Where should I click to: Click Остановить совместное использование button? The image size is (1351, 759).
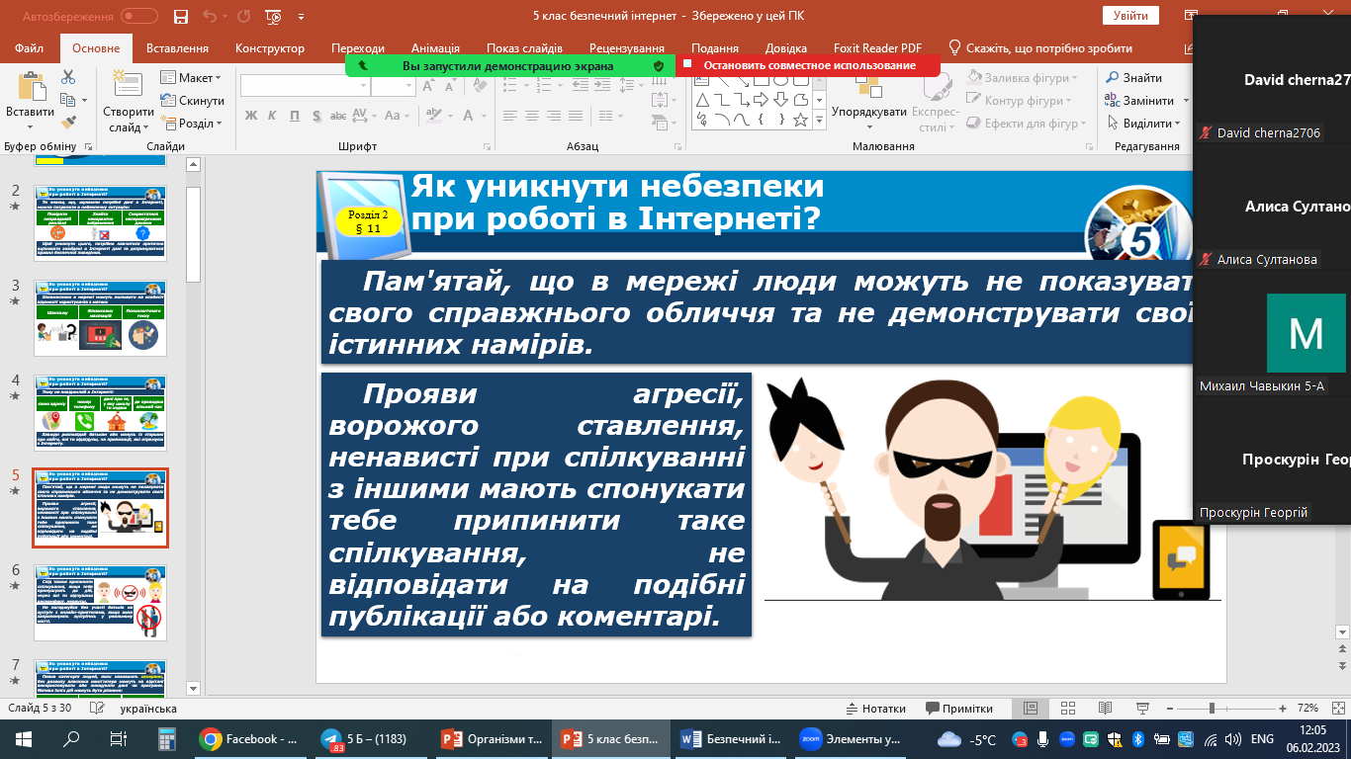tap(808, 65)
